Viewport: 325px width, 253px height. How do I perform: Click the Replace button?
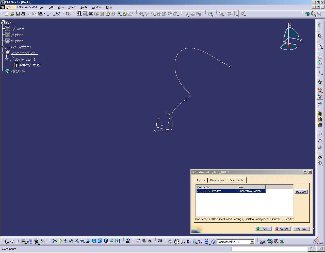click(301, 192)
